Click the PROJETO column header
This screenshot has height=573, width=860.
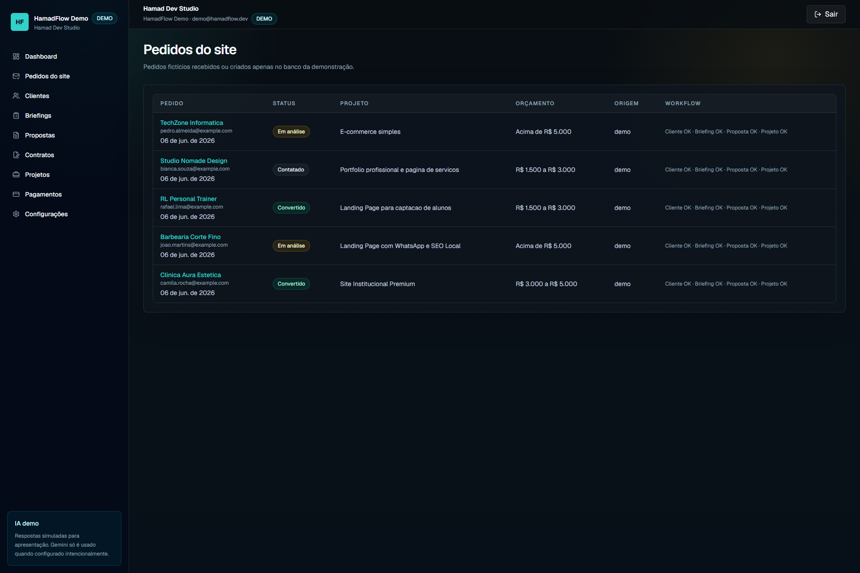(354, 103)
